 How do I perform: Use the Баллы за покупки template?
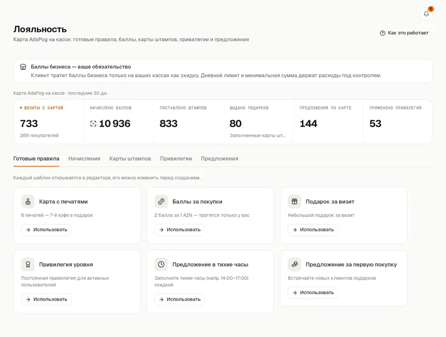point(180,229)
